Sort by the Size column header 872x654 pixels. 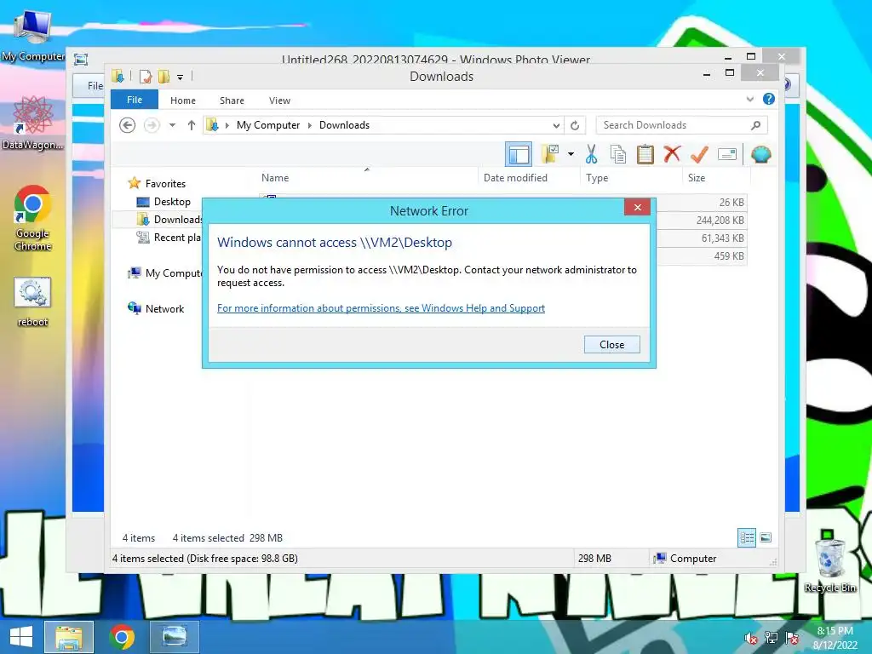[697, 178]
